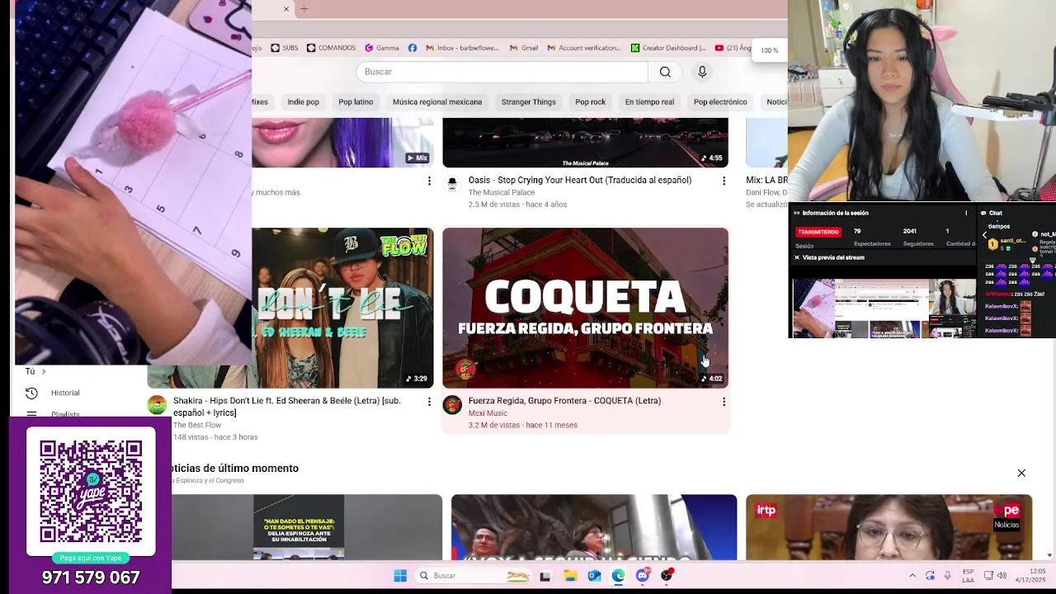This screenshot has width=1056, height=594.
Task: Play the Shakira Don't Lie thumbnail
Action: (x=342, y=308)
